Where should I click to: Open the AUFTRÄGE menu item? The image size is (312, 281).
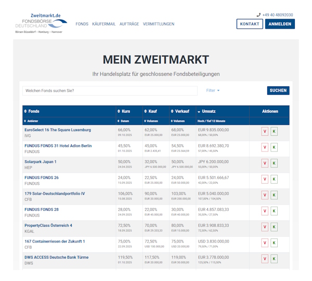click(129, 24)
